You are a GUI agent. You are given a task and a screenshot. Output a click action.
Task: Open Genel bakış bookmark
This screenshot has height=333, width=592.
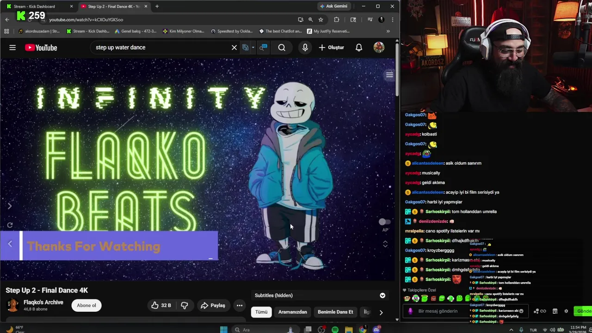[135, 31]
